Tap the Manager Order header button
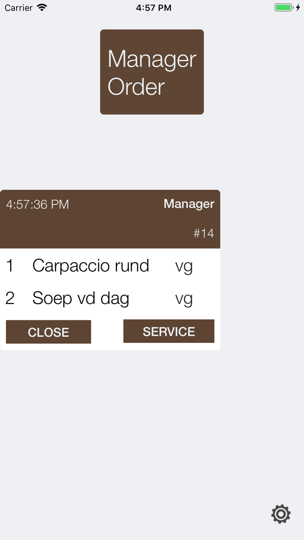Screen dimensions: 304x540 tap(152, 72)
